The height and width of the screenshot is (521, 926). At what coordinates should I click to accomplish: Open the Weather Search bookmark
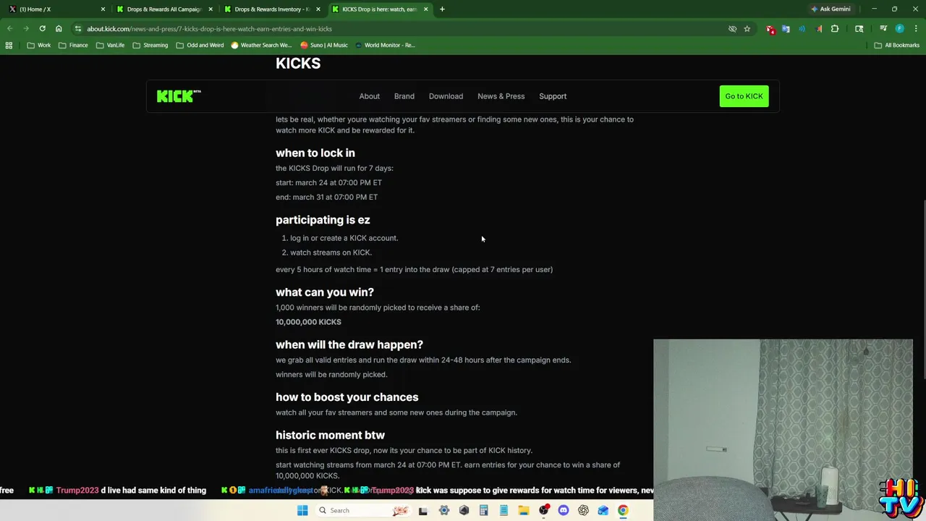(x=261, y=45)
